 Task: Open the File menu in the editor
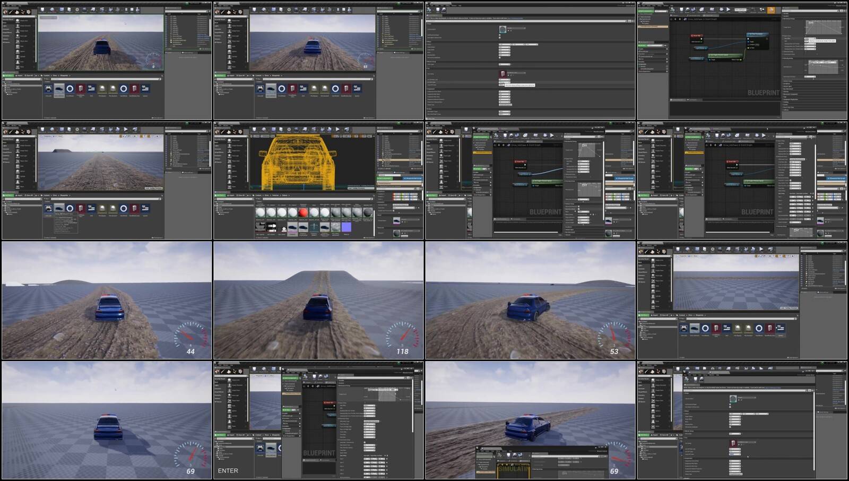point(5,5)
